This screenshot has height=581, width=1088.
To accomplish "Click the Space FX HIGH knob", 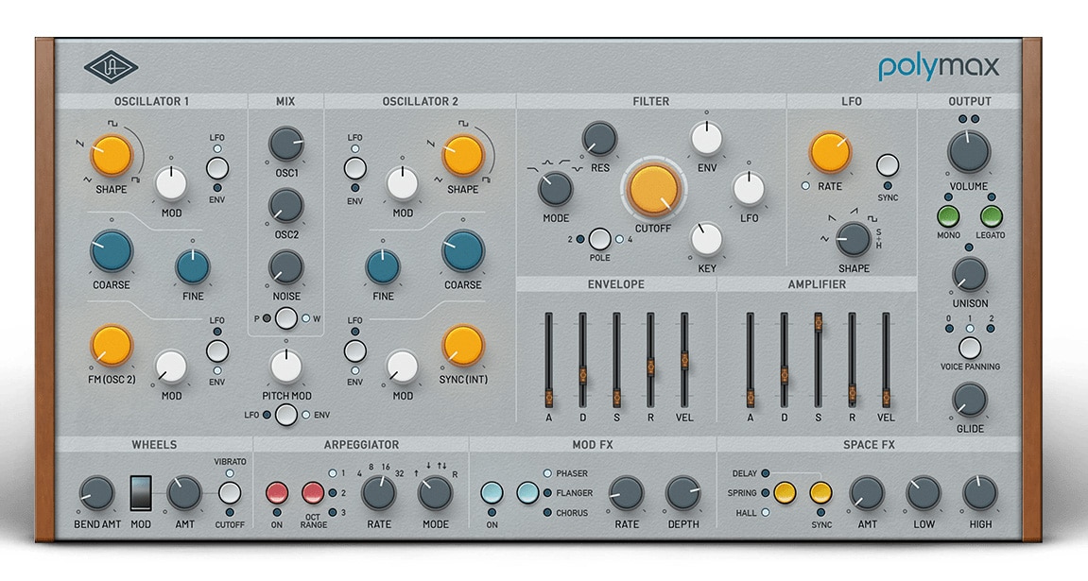I will tap(979, 493).
